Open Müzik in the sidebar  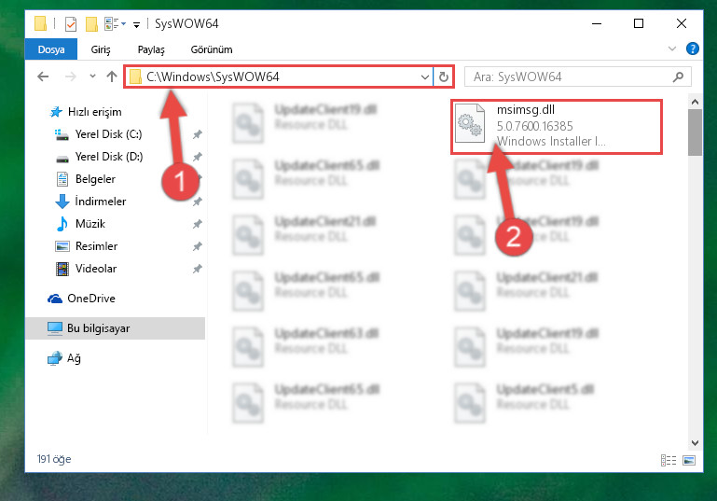click(90, 224)
